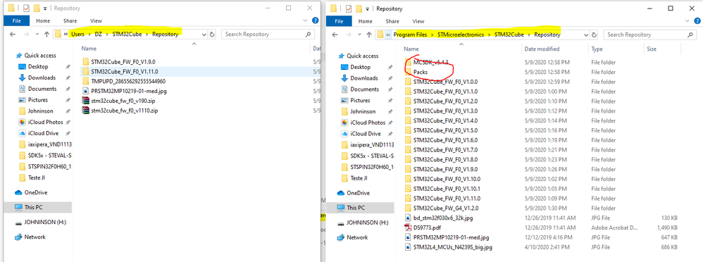Select DS9773.pdf file in right window
The height and width of the screenshot is (262, 703).
pyautogui.click(x=426, y=227)
